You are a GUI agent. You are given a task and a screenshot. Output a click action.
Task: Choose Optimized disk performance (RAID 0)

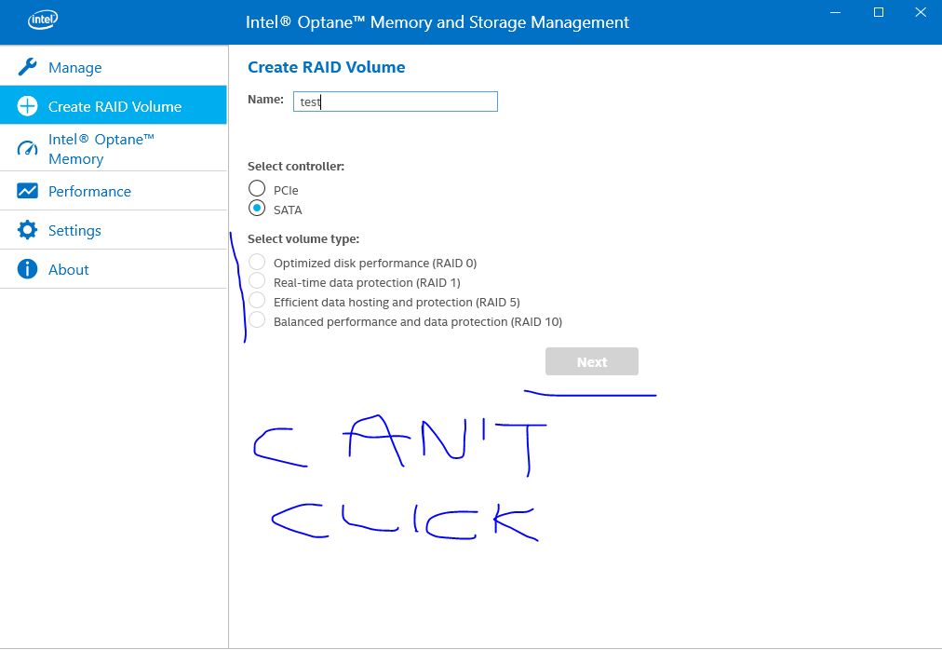coord(257,262)
